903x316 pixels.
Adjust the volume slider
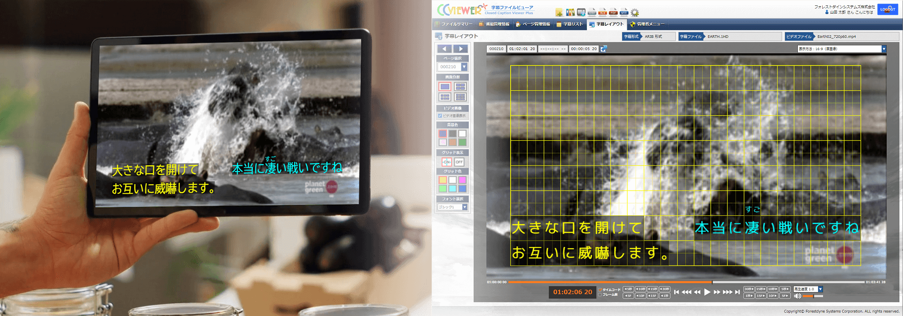point(813,296)
